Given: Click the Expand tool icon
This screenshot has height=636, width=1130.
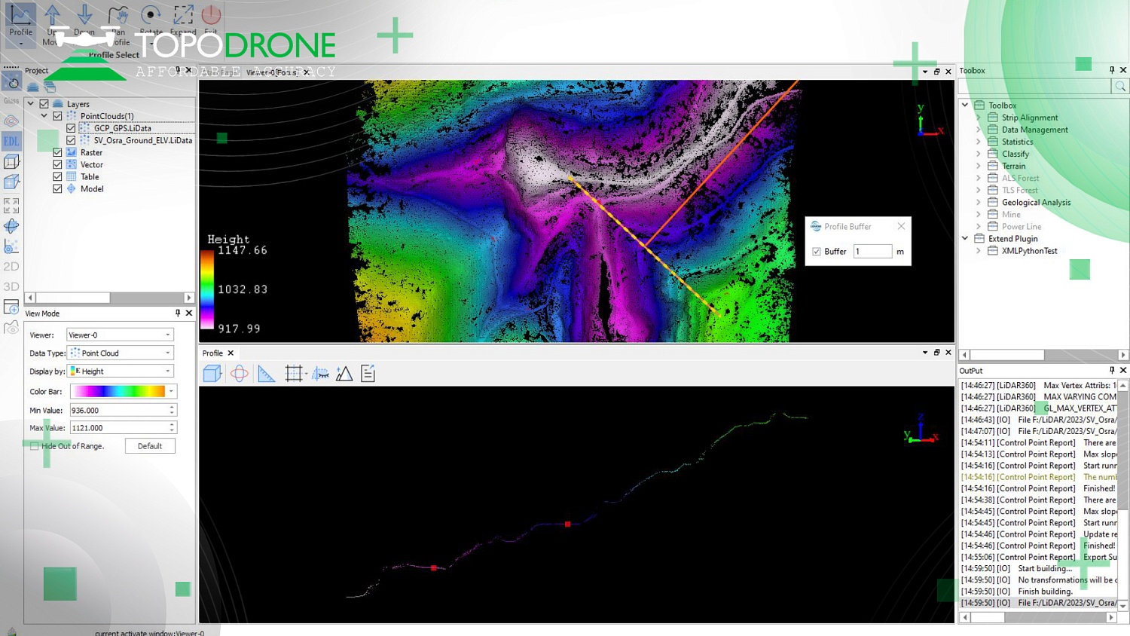Looking at the screenshot, I should tap(183, 15).
